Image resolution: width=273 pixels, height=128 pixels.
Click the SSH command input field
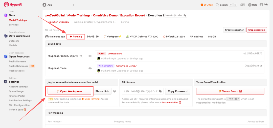tap(143, 91)
